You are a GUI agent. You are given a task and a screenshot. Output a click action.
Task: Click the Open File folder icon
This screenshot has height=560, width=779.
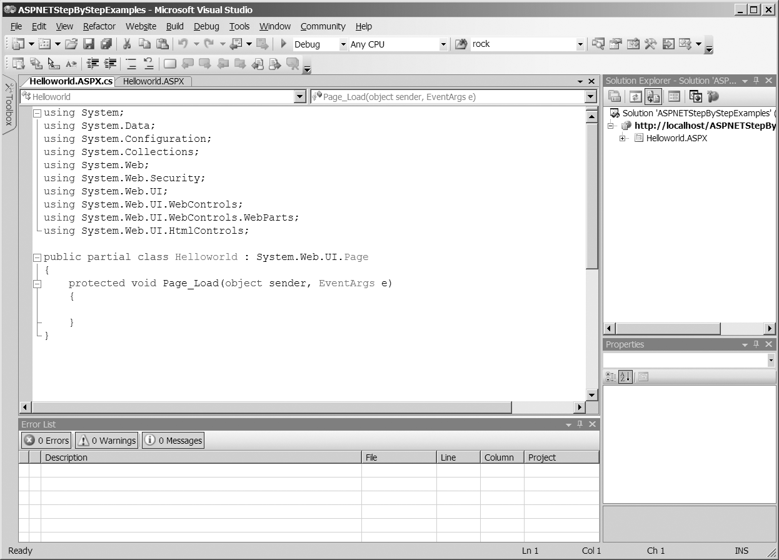(71, 44)
